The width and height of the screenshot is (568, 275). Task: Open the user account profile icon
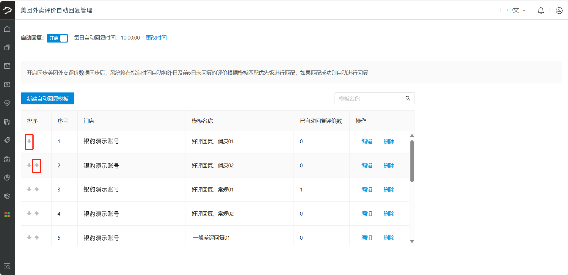click(559, 11)
